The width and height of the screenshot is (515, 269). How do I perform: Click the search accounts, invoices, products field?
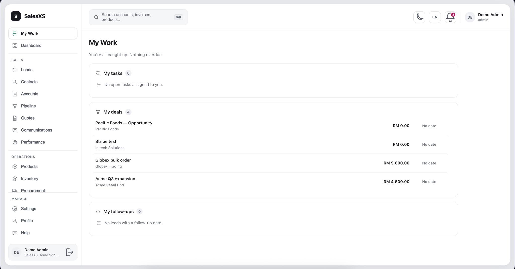click(138, 17)
